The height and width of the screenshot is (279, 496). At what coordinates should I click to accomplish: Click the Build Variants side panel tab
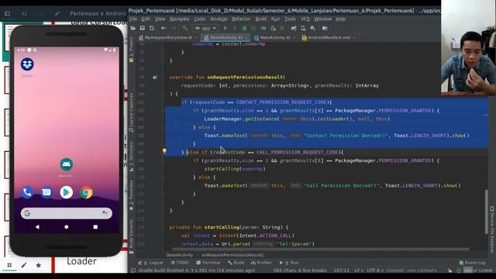point(131,236)
